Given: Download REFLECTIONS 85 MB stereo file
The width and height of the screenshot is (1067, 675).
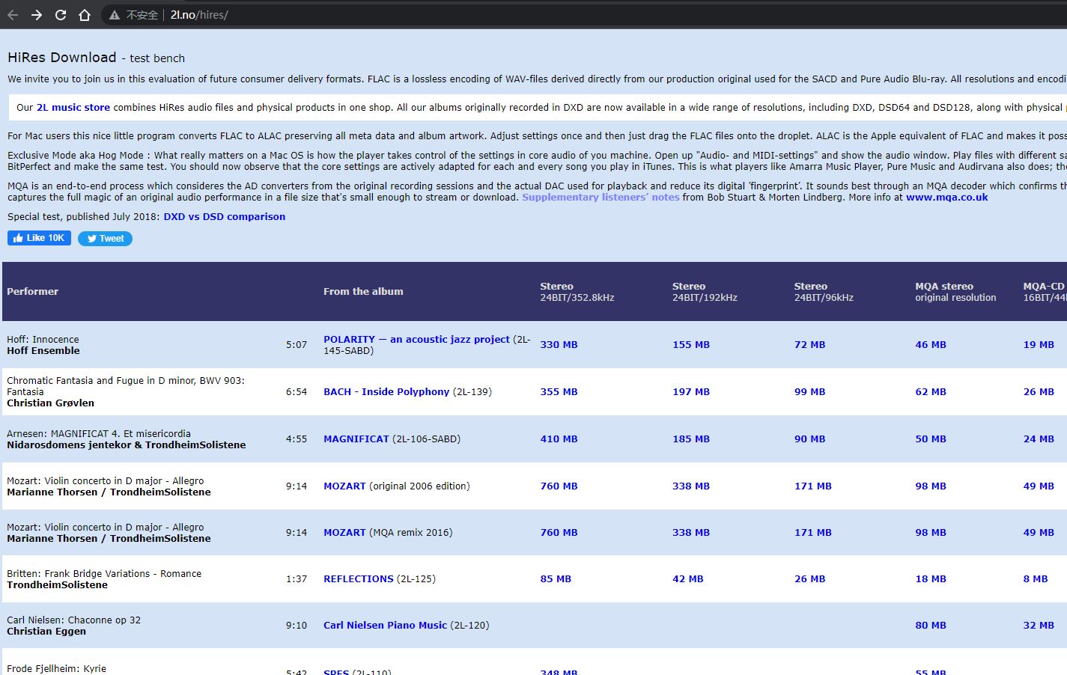Looking at the screenshot, I should (556, 579).
